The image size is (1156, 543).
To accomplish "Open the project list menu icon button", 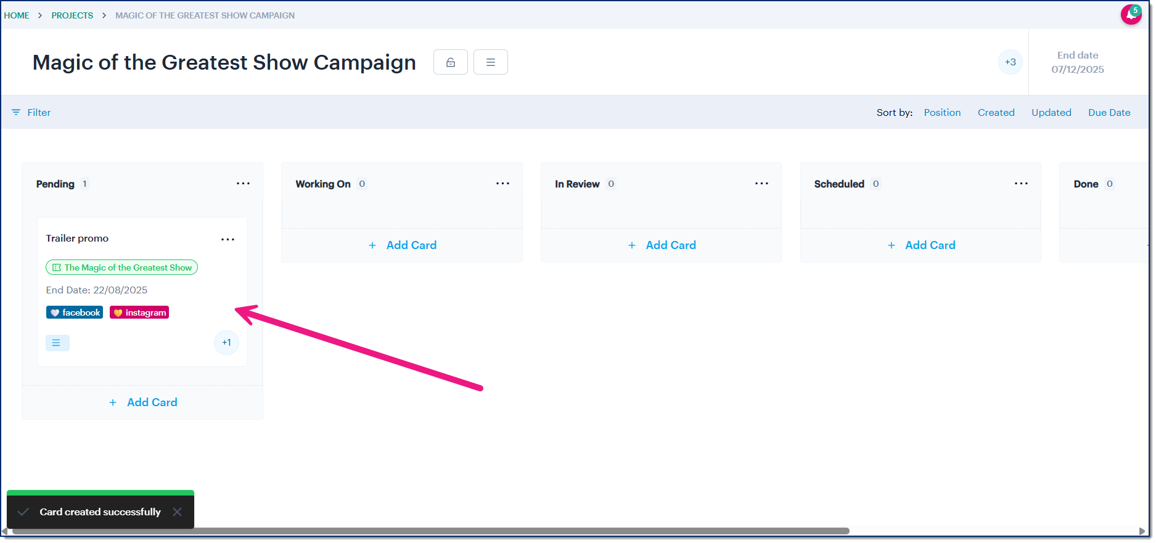I will [491, 62].
